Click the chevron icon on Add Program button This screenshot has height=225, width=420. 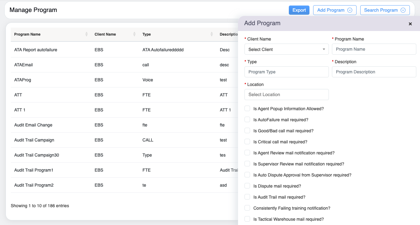(350, 10)
